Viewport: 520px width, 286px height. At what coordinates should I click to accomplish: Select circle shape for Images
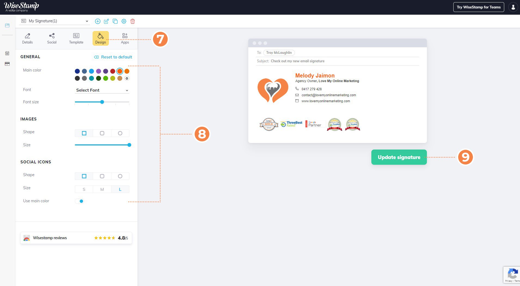120,133
